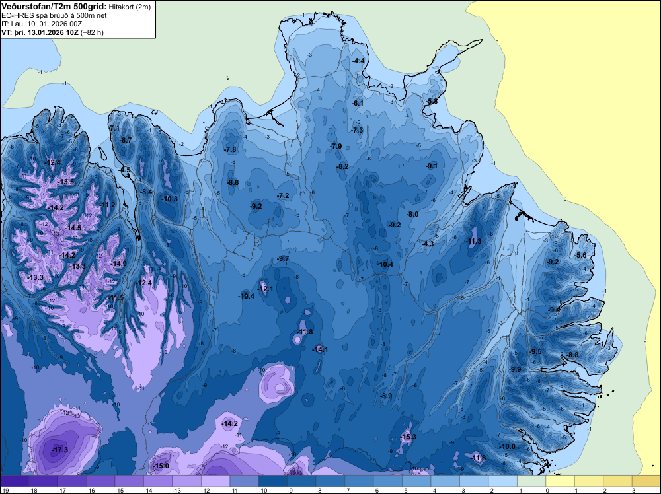Select legend color between -10 and -9
This screenshot has width=661, height=494.
click(273, 481)
